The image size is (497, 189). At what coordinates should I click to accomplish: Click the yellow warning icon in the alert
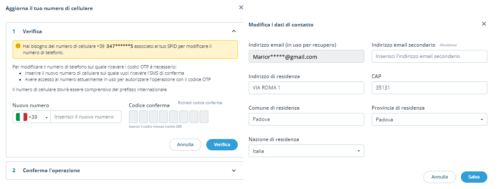point(18,46)
